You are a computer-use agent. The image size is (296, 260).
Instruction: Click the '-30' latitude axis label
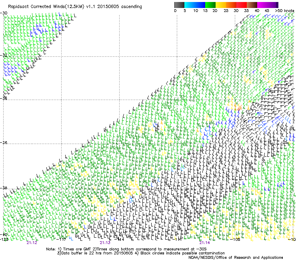[4, 13]
